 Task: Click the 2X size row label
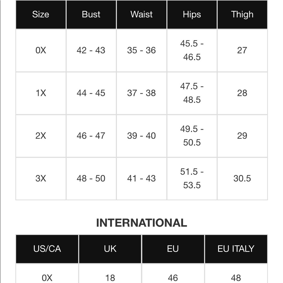click(x=41, y=136)
